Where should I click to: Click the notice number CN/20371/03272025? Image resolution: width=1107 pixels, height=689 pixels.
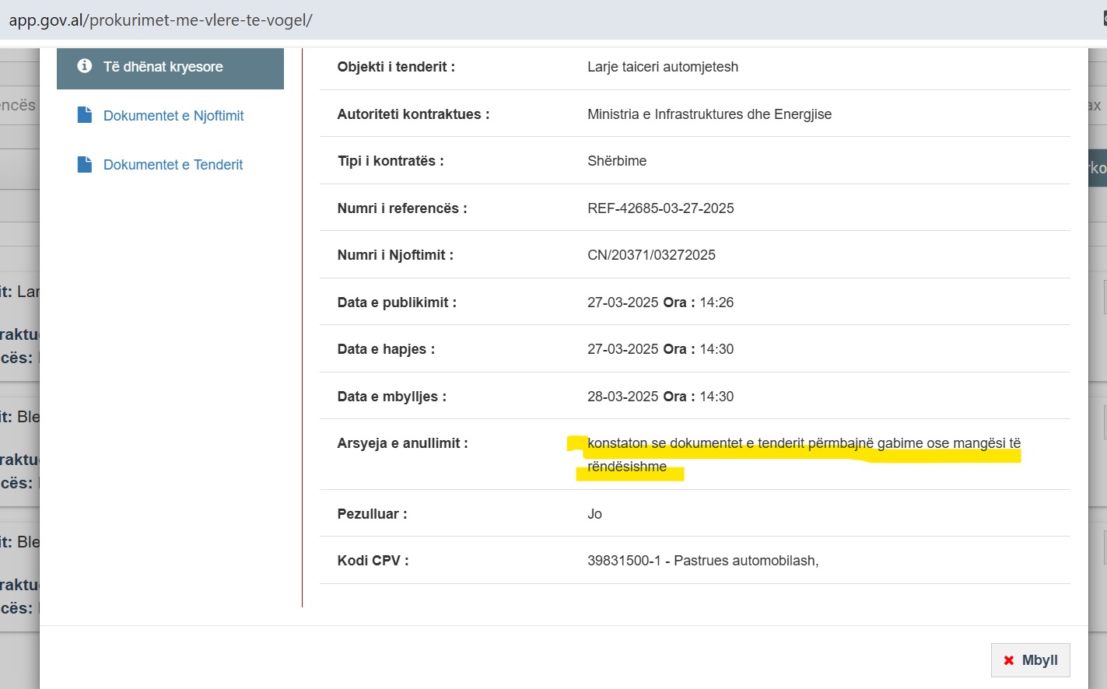651,255
